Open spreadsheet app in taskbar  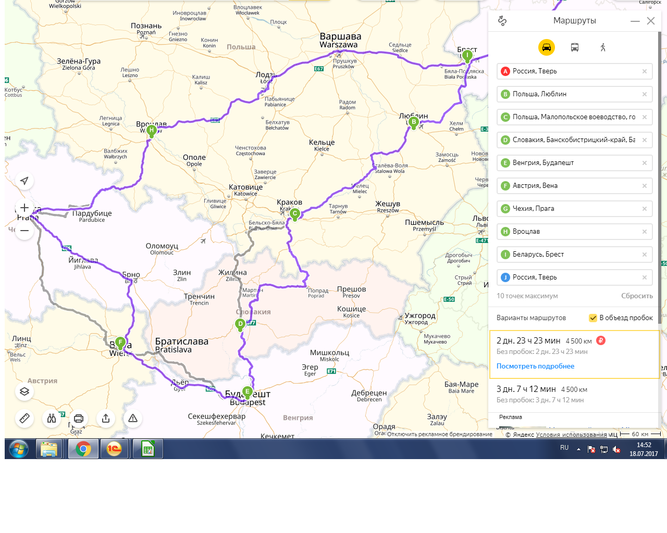[148, 449]
